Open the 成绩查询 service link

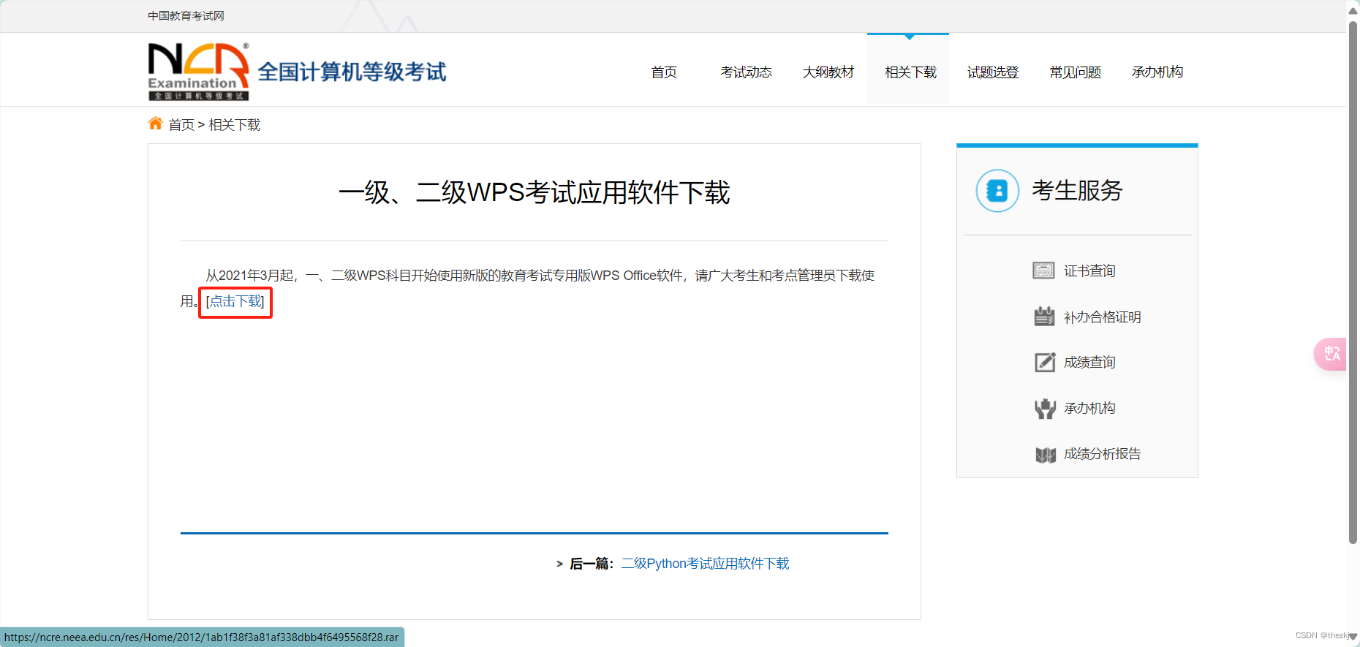click(x=1089, y=363)
